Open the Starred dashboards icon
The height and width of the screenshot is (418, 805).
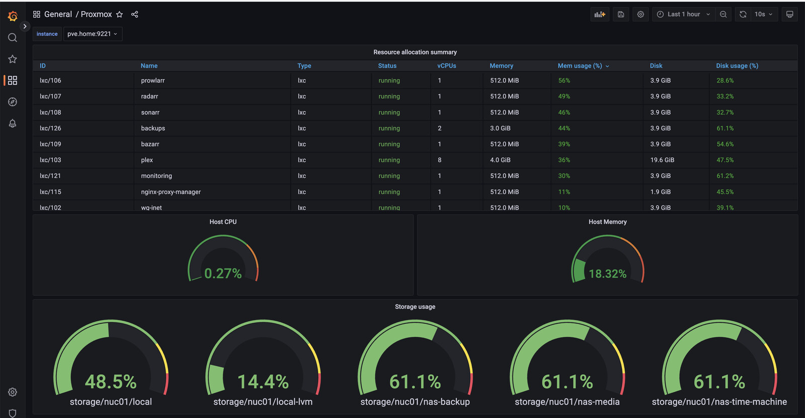click(x=13, y=59)
